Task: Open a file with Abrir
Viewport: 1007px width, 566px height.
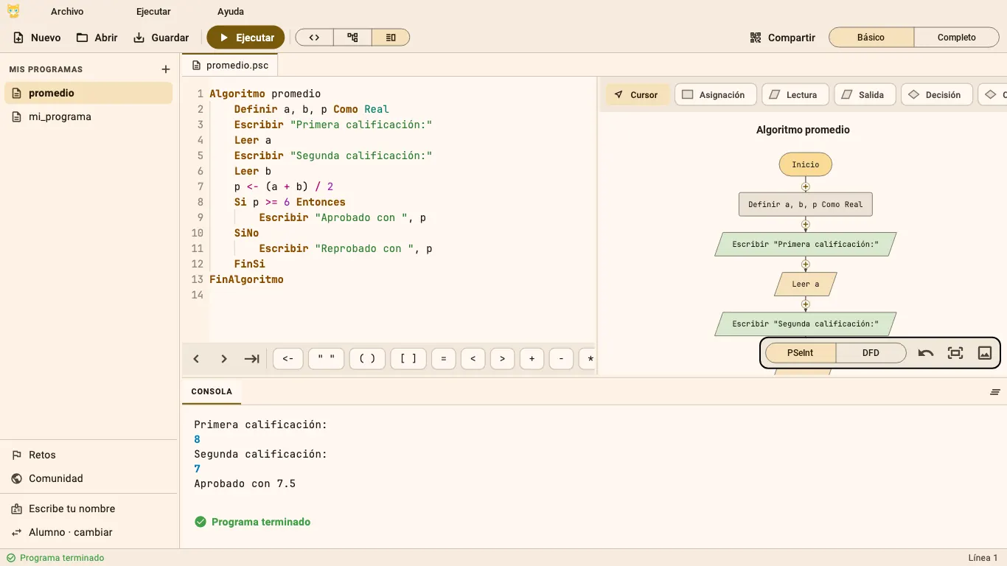Action: (97, 38)
